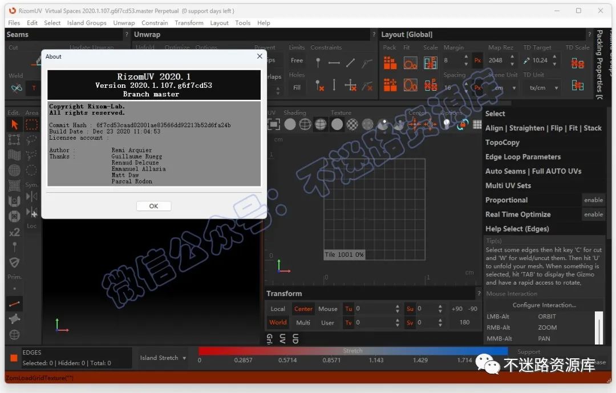
Task: Close the About dialog with the X
Action: pyautogui.click(x=260, y=56)
